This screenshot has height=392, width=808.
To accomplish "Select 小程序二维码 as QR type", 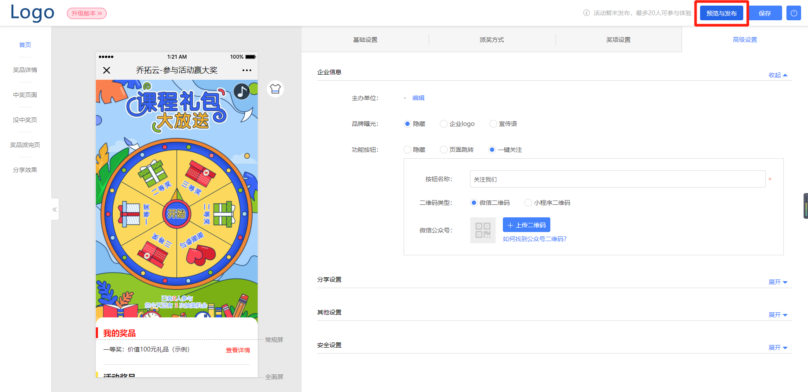I will pos(548,203).
